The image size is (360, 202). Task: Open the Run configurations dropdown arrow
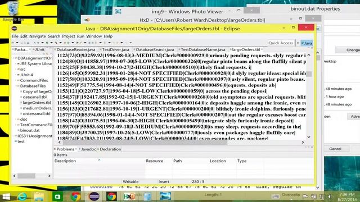(x=51, y=43)
